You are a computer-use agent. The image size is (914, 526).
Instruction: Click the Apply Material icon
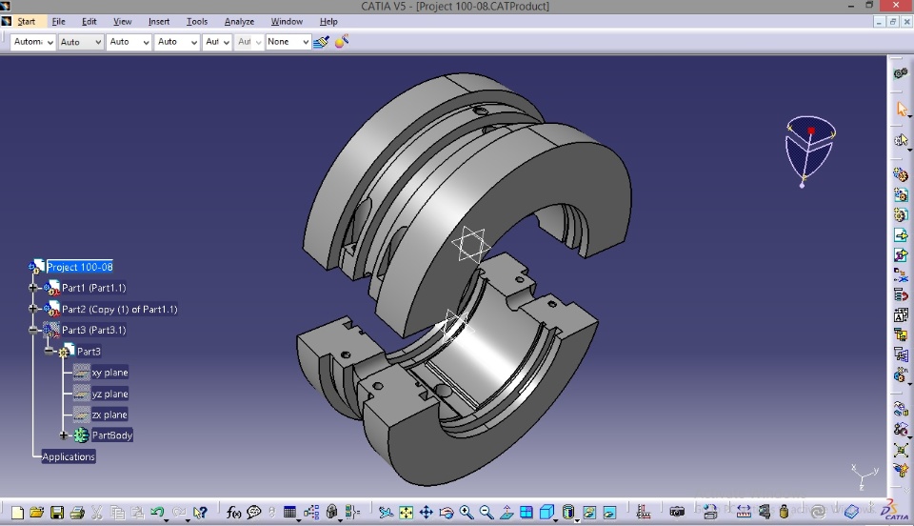coord(342,41)
